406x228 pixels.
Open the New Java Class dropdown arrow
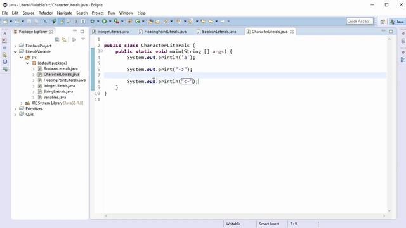[143, 22]
